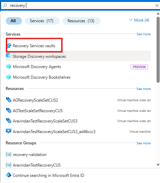Viewport: 160px width, 183px height.
Task: Click the Recovery Services vaults icon
Action: point(9,45)
